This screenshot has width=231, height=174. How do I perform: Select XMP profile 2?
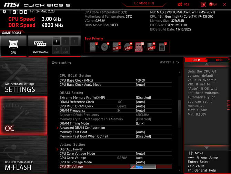point(66,41)
